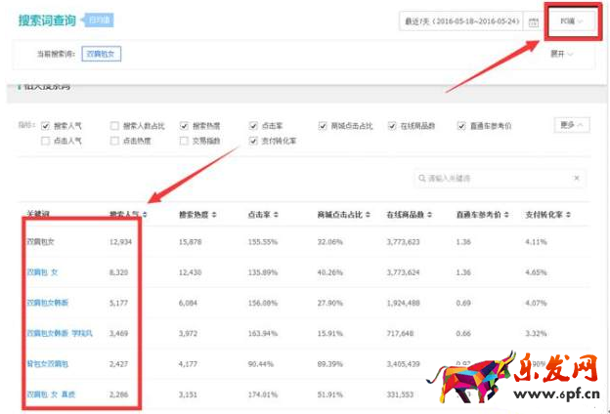Click the clear X in keyword search box
Image resolution: width=610 pixels, height=414 pixels.
(577, 179)
